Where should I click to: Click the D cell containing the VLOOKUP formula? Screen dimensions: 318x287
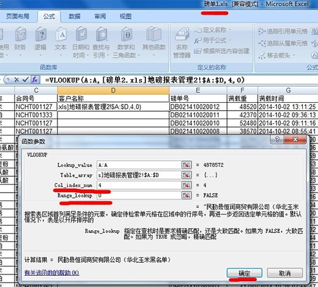[113, 107]
